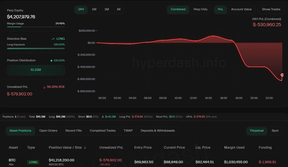Click the red down arrow next to ROE
The height and width of the screenshot is (167, 288).
coord(44,87)
